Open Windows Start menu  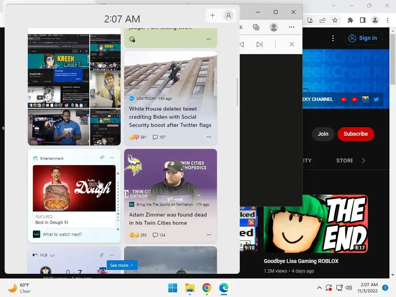[x=173, y=288]
